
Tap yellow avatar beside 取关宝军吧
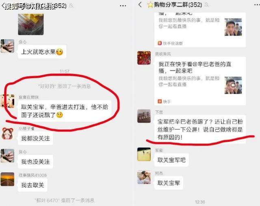coord(144,154)
